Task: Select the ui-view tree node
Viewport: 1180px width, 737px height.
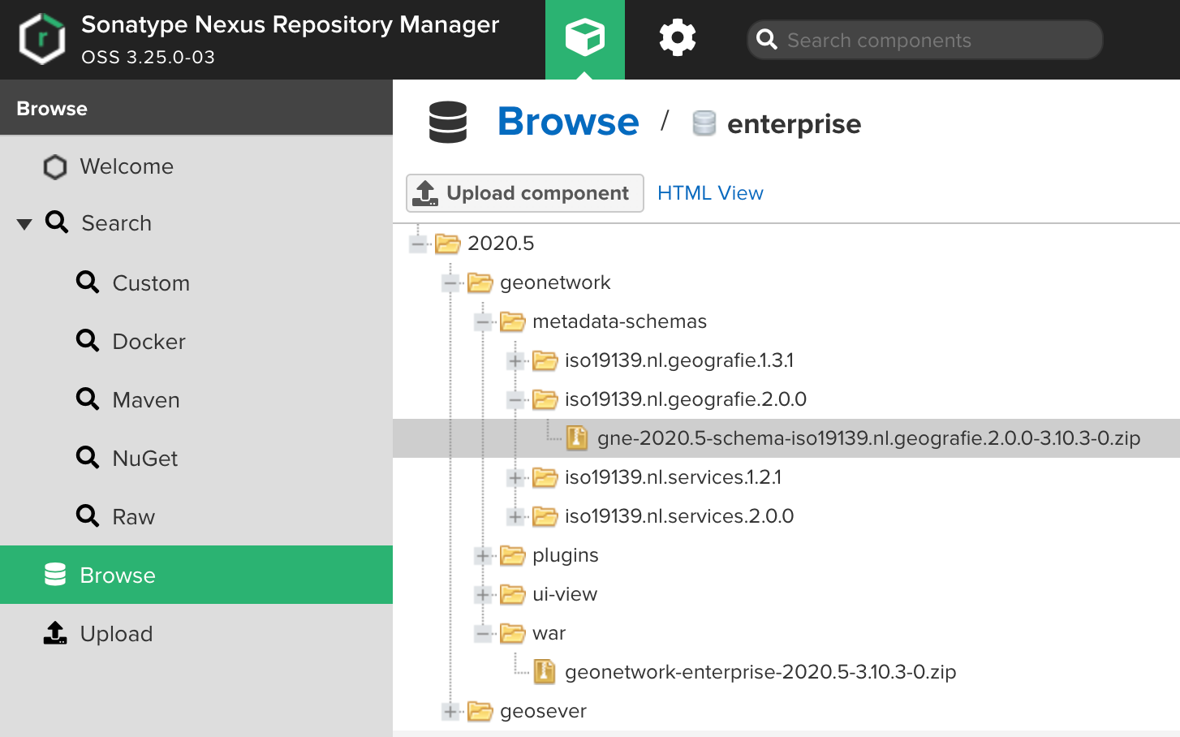Action: (x=565, y=594)
